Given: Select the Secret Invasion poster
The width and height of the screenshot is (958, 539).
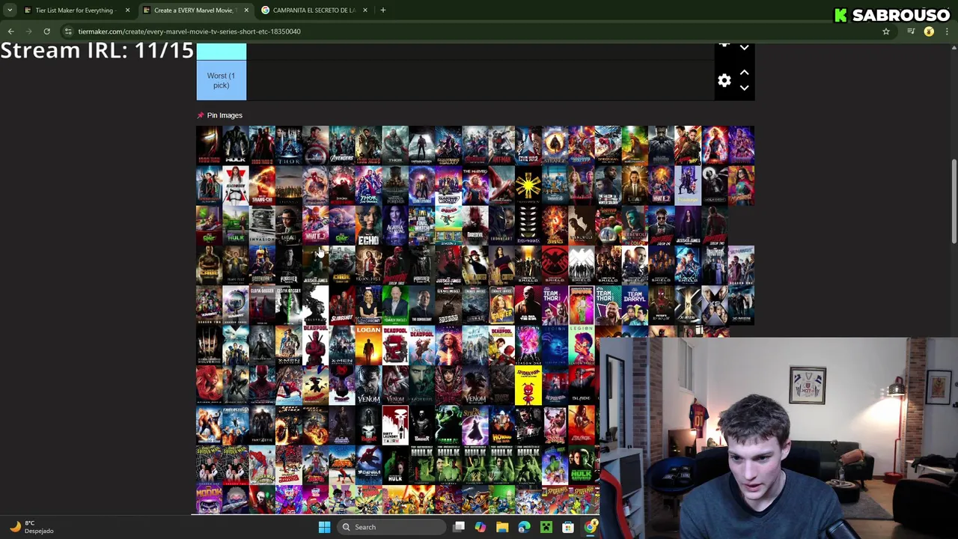Looking at the screenshot, I should pos(262,225).
